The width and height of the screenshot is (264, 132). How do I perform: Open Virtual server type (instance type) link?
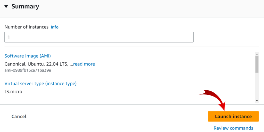tap(40, 83)
